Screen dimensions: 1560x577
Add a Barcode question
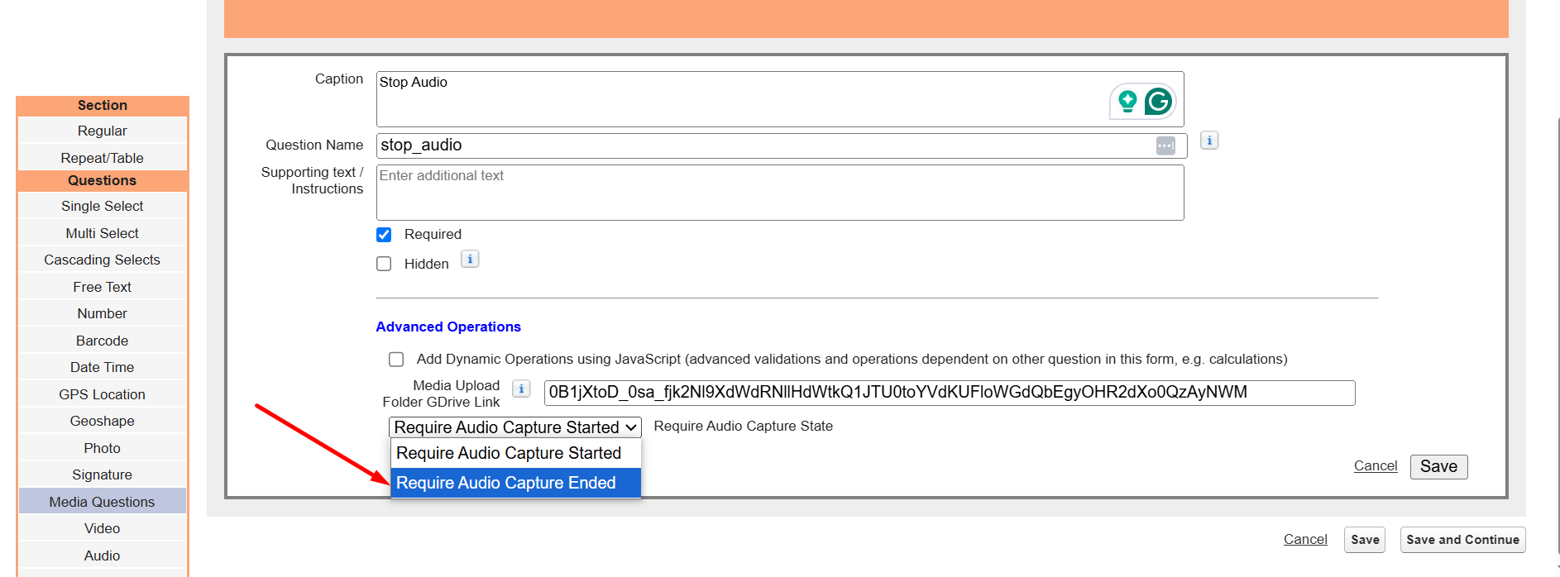pos(103,341)
